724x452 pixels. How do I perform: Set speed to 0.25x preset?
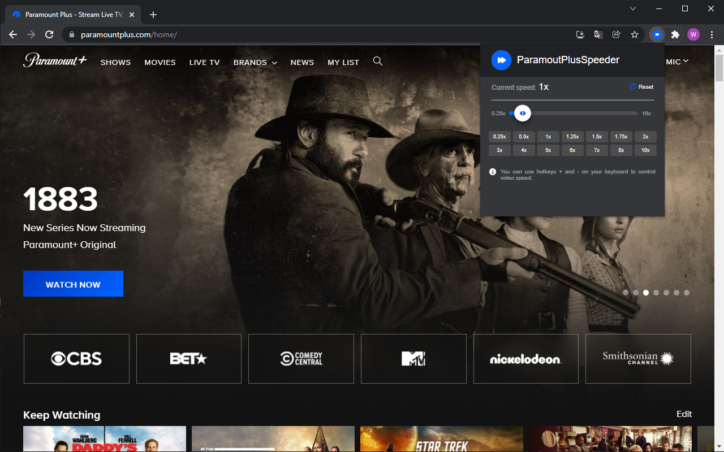[499, 137]
